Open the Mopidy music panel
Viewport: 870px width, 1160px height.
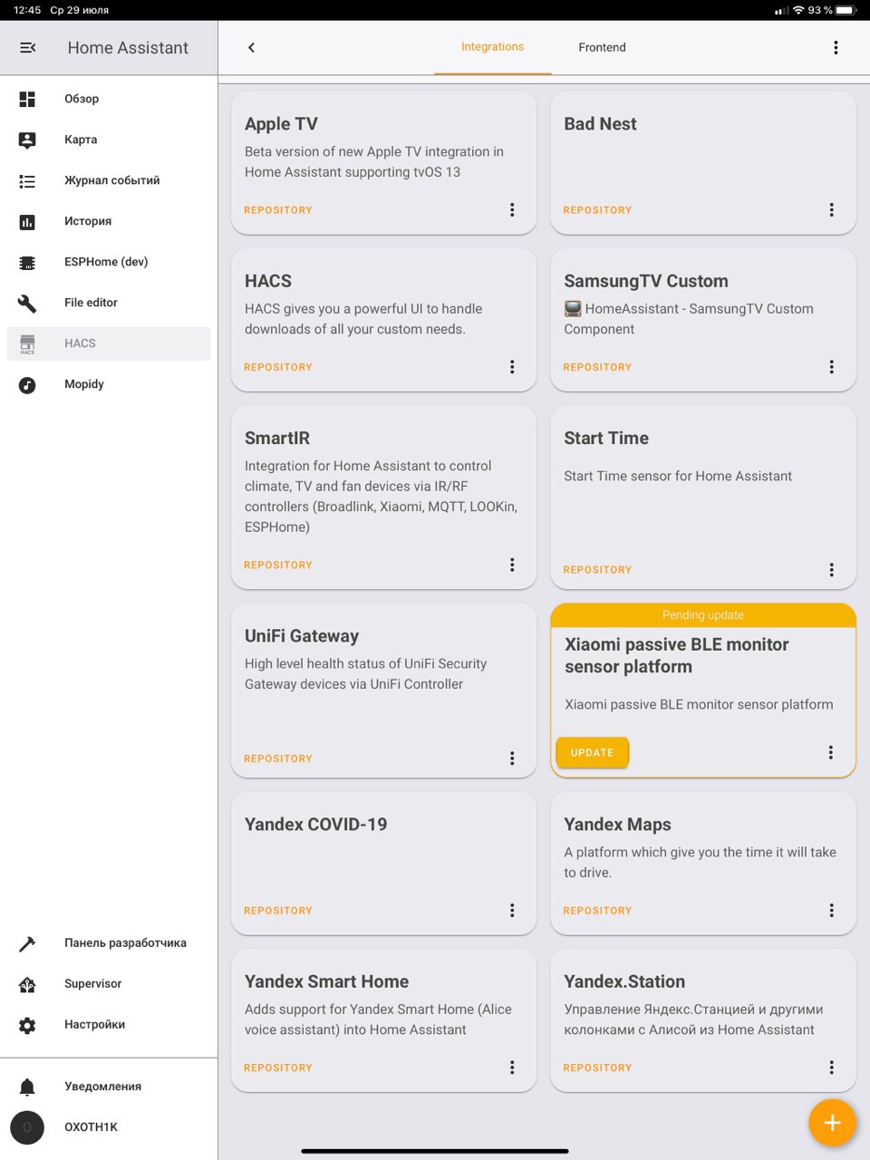pyautogui.click(x=109, y=384)
